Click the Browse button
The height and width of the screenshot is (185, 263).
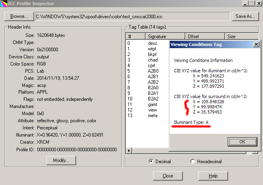click(19, 16)
